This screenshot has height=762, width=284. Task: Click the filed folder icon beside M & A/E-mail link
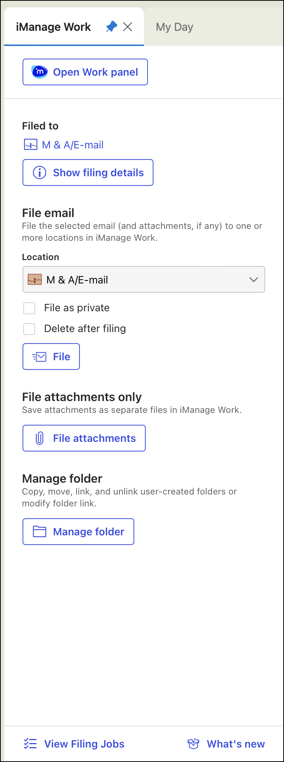(30, 145)
